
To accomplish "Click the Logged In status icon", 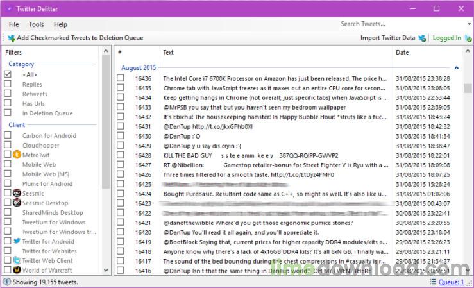I will (x=468, y=38).
